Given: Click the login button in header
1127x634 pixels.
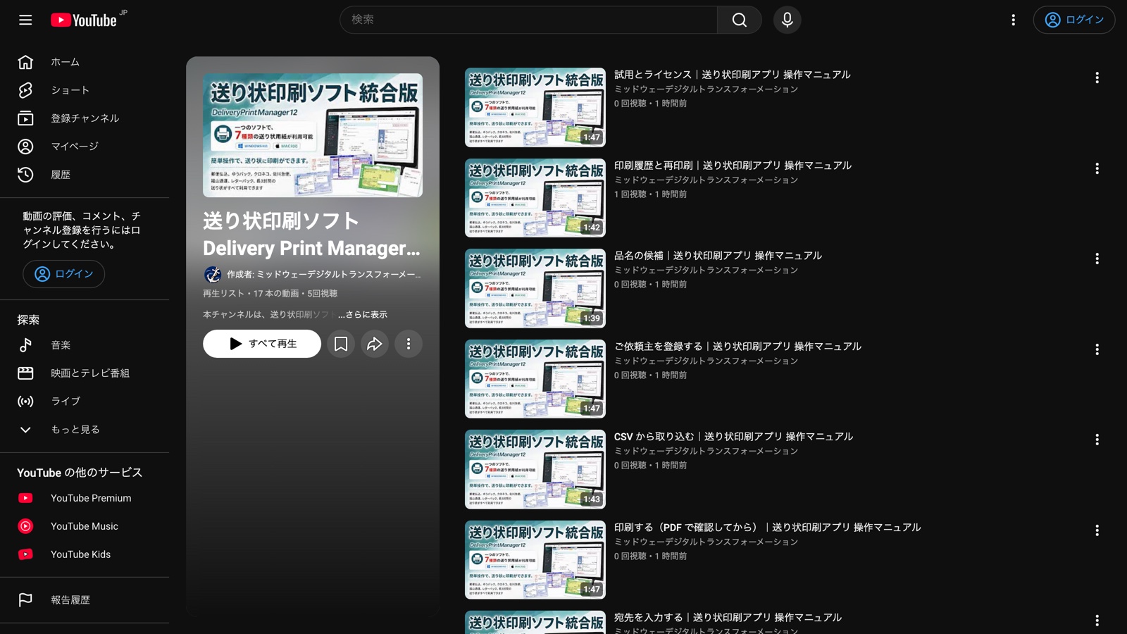Looking at the screenshot, I should pos(1074,20).
